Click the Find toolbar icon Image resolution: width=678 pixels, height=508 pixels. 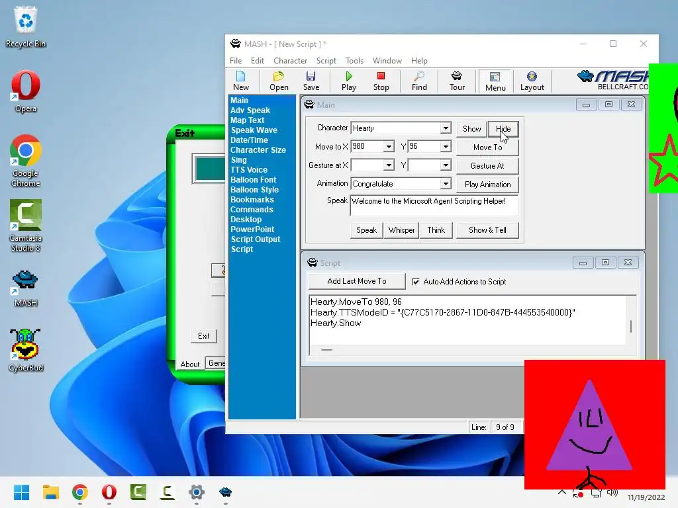click(419, 81)
